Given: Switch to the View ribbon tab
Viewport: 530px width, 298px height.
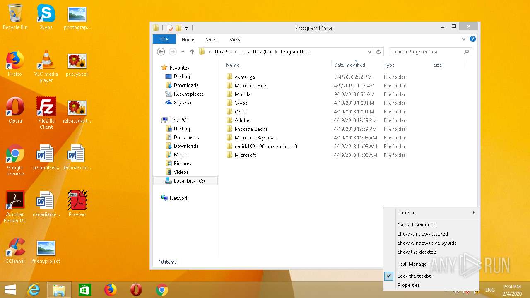Looking at the screenshot, I should point(235,40).
